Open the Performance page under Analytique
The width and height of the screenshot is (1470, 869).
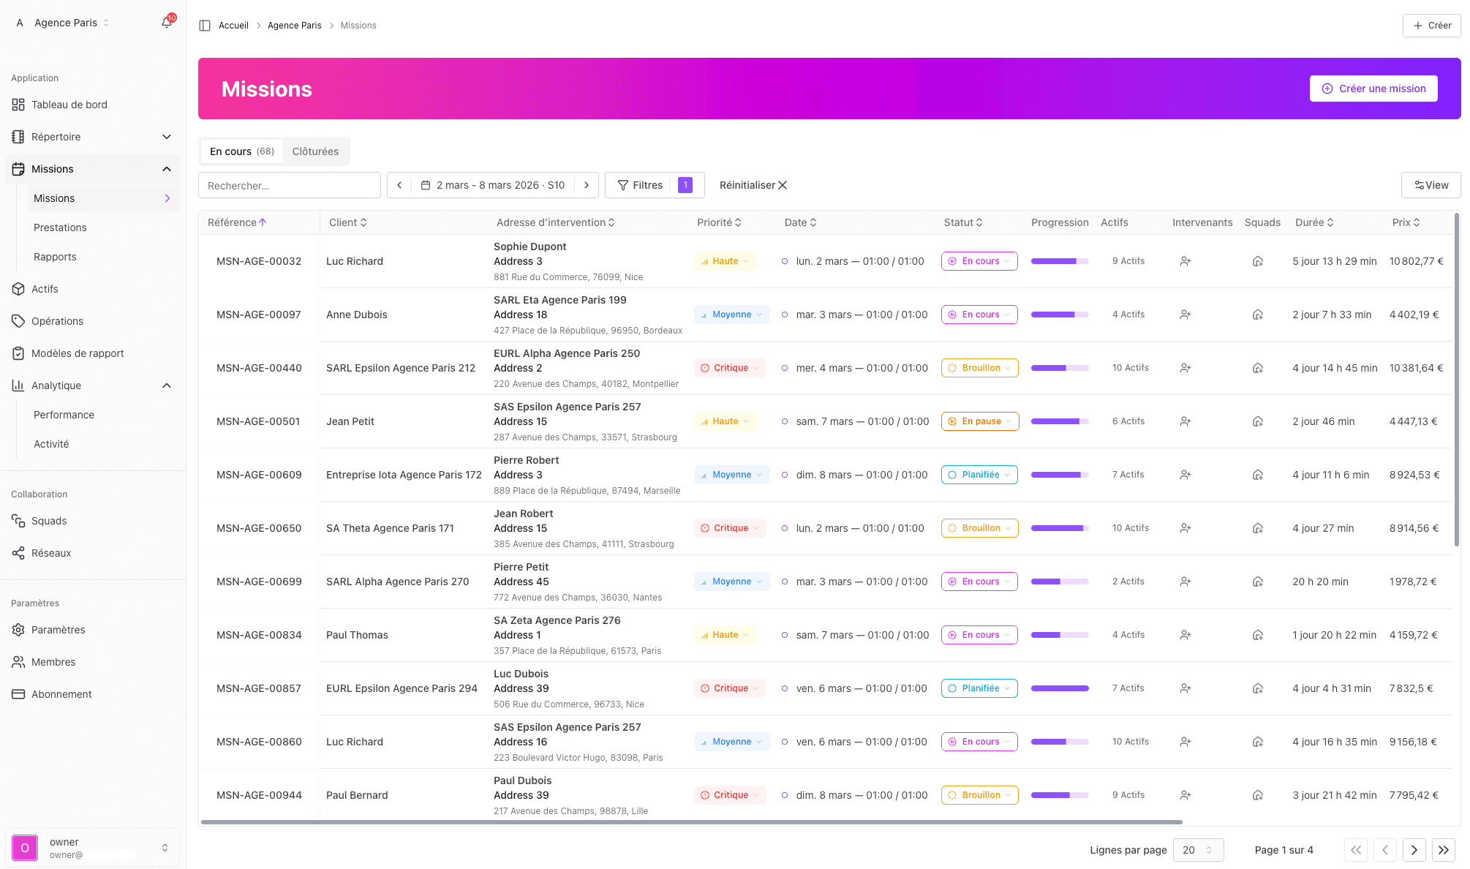point(64,415)
